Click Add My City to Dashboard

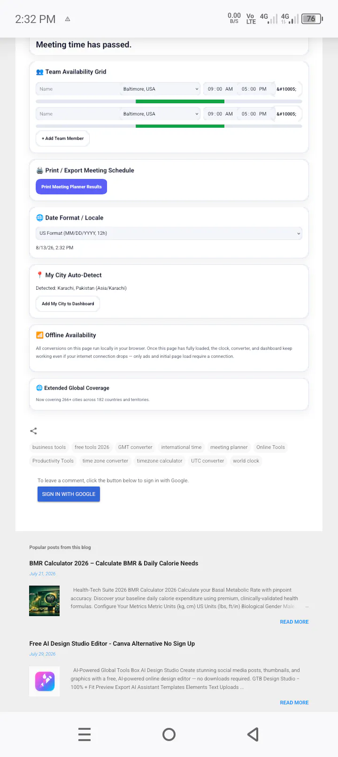(68, 304)
